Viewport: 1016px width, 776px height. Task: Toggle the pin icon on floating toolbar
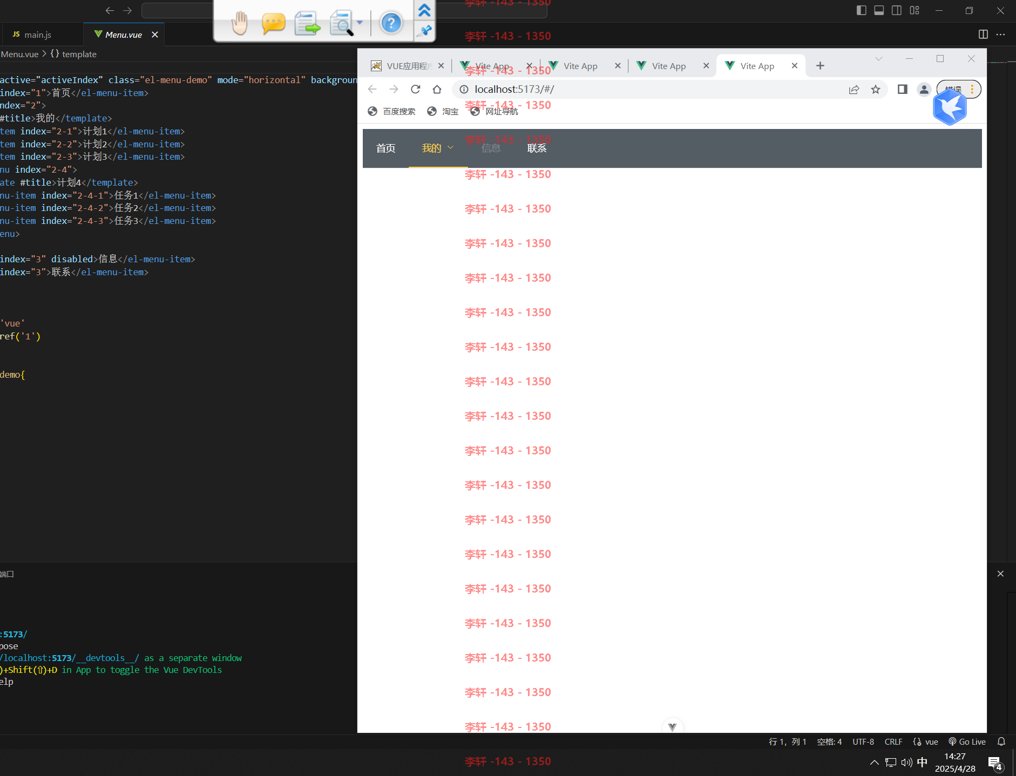tap(425, 31)
